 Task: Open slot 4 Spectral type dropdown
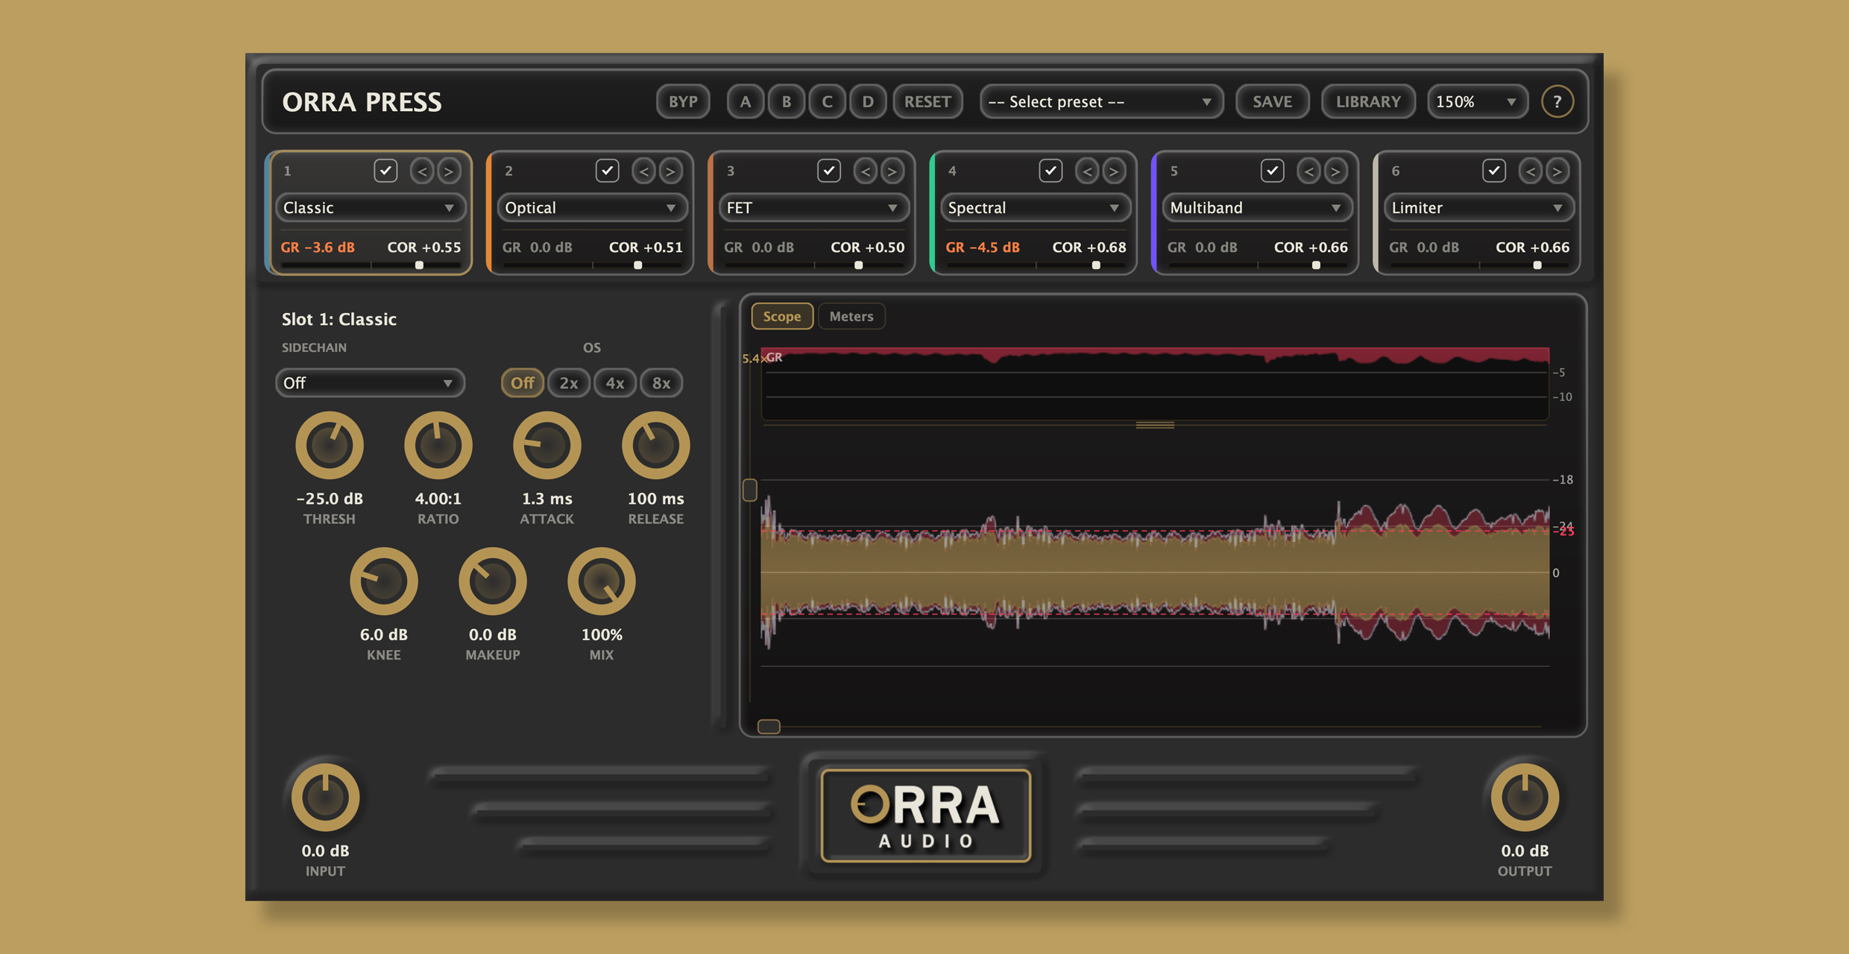(1035, 208)
